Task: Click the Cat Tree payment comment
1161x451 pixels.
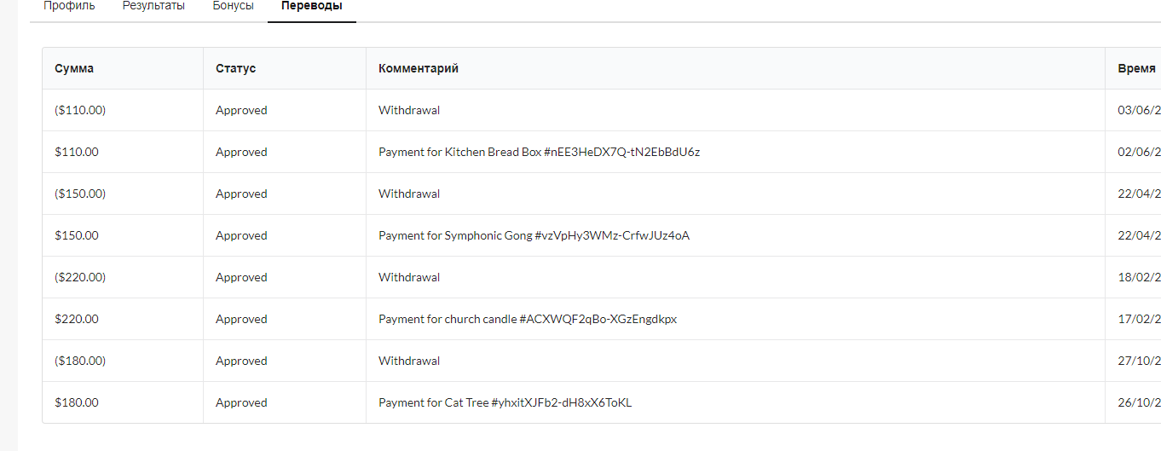Action: [505, 402]
